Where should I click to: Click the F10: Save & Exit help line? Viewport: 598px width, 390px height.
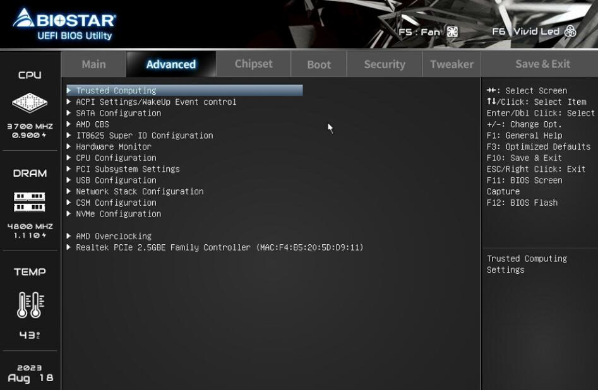pyautogui.click(x=524, y=158)
